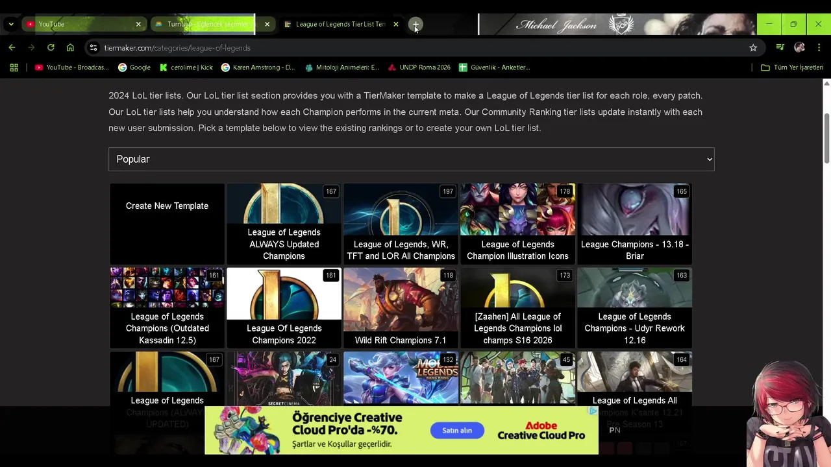This screenshot has height=467, width=831.
Task: Go to the home page icon
Action: click(70, 47)
